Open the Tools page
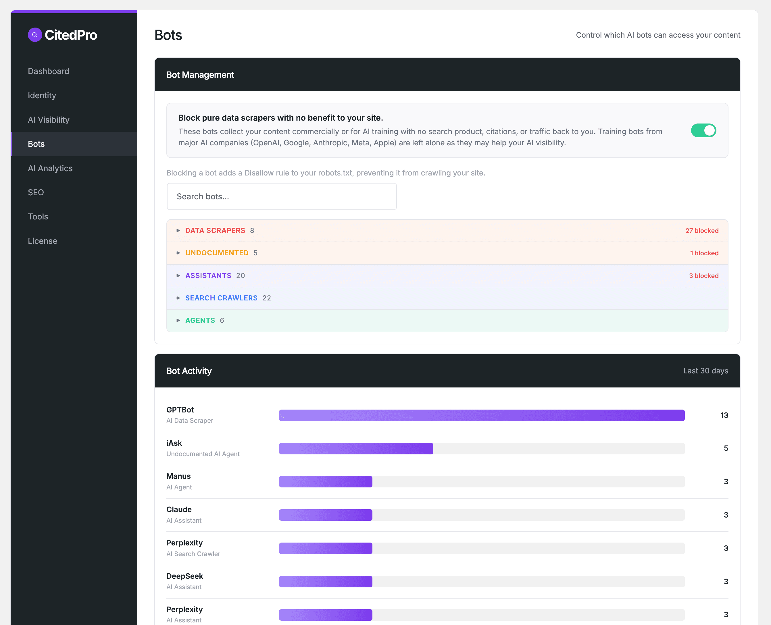 pos(38,216)
